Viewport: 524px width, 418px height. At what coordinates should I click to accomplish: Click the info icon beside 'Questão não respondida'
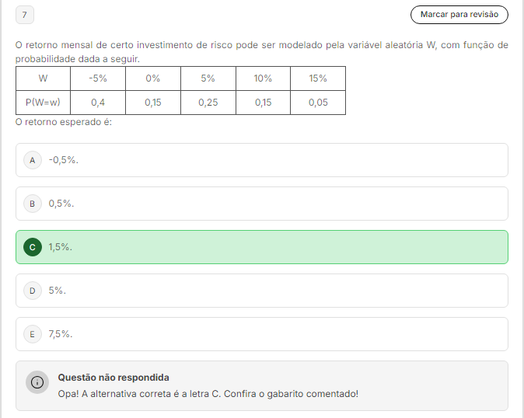click(37, 382)
